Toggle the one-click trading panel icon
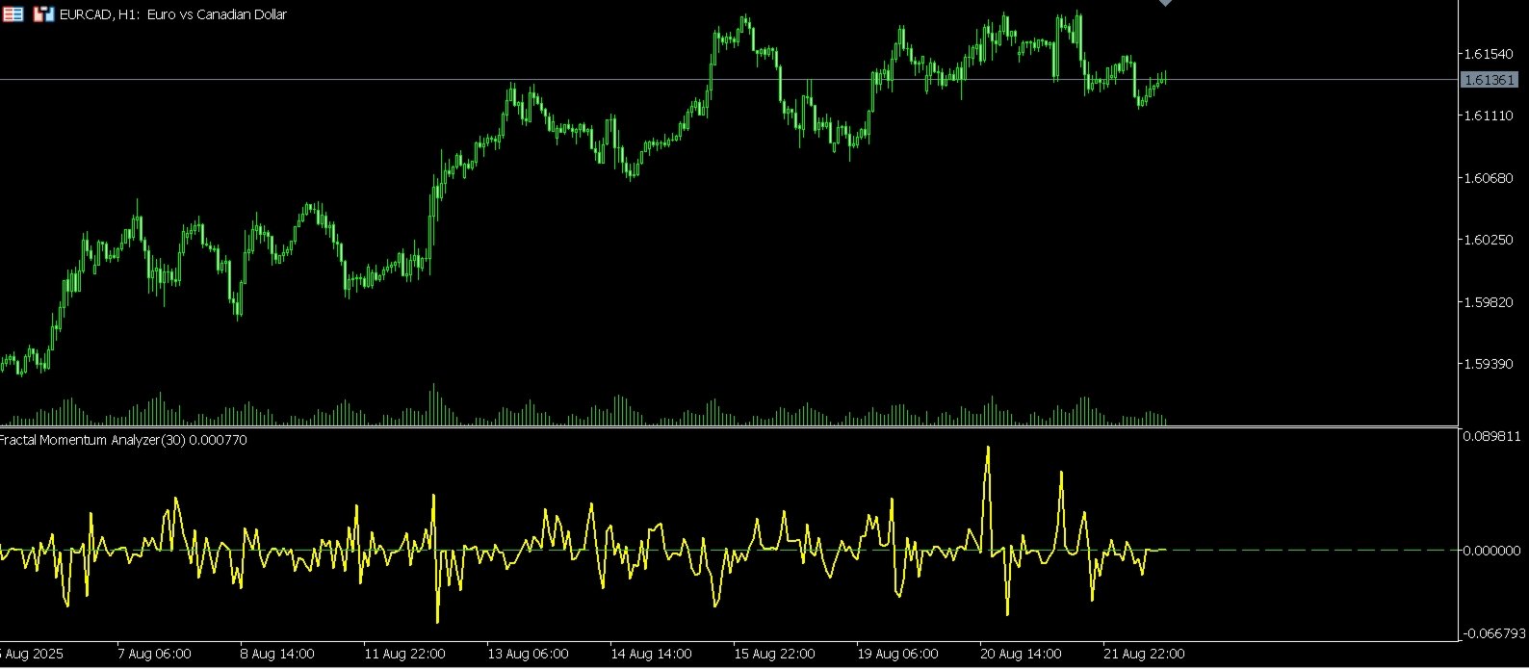The image size is (1529, 669). [43, 14]
